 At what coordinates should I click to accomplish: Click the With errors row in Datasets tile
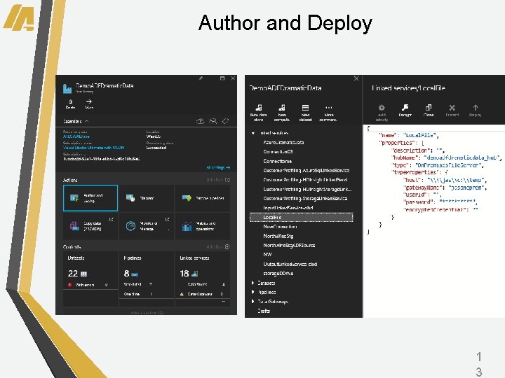90,285
